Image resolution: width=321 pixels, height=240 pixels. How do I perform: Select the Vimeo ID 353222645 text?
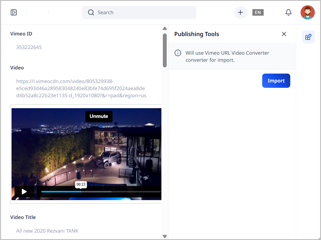pos(29,47)
